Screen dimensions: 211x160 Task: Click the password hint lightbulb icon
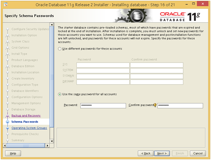coord(155,105)
